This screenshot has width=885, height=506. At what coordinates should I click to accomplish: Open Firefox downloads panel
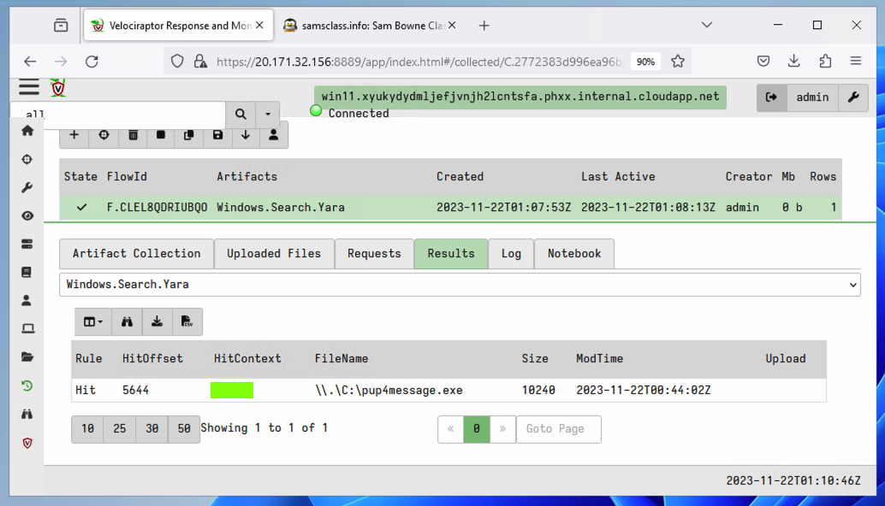click(x=793, y=61)
